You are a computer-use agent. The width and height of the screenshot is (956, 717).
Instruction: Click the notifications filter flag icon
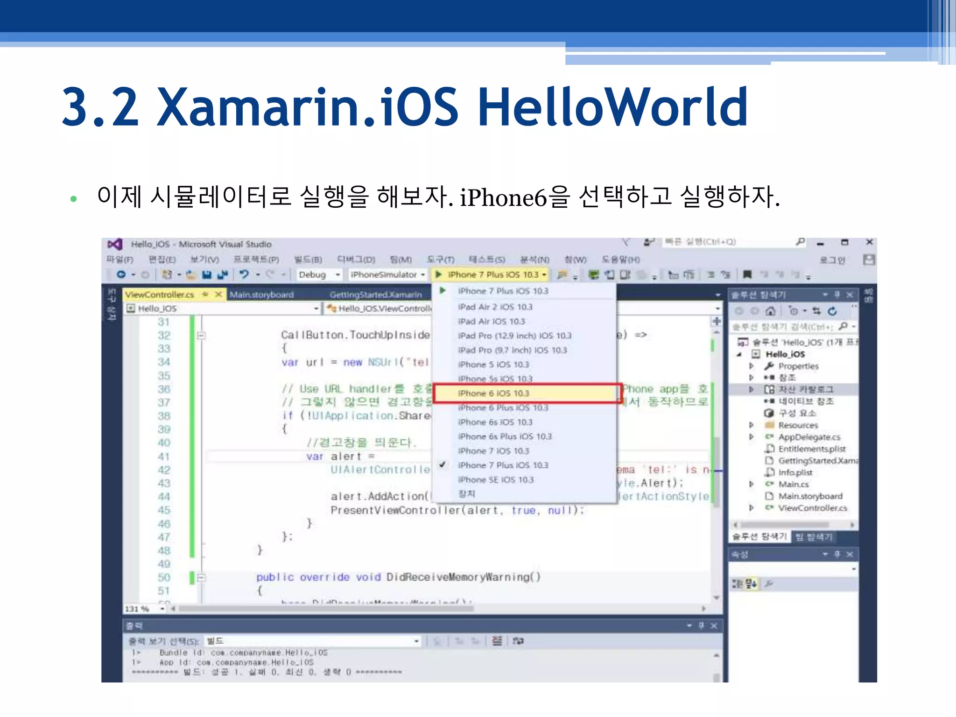[626, 242]
